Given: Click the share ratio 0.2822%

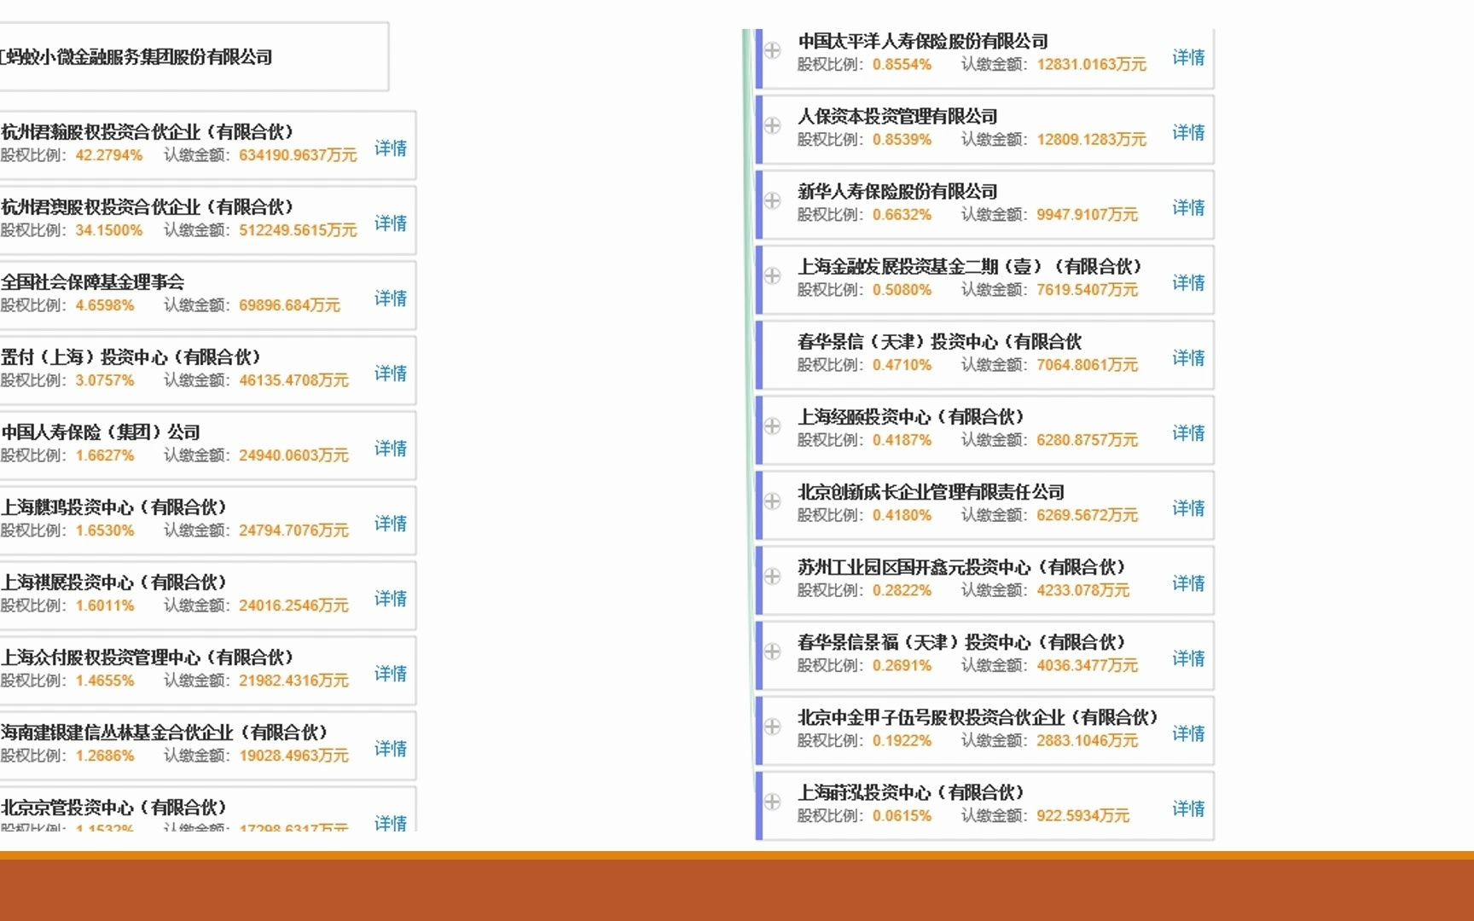Looking at the screenshot, I should point(902,590).
